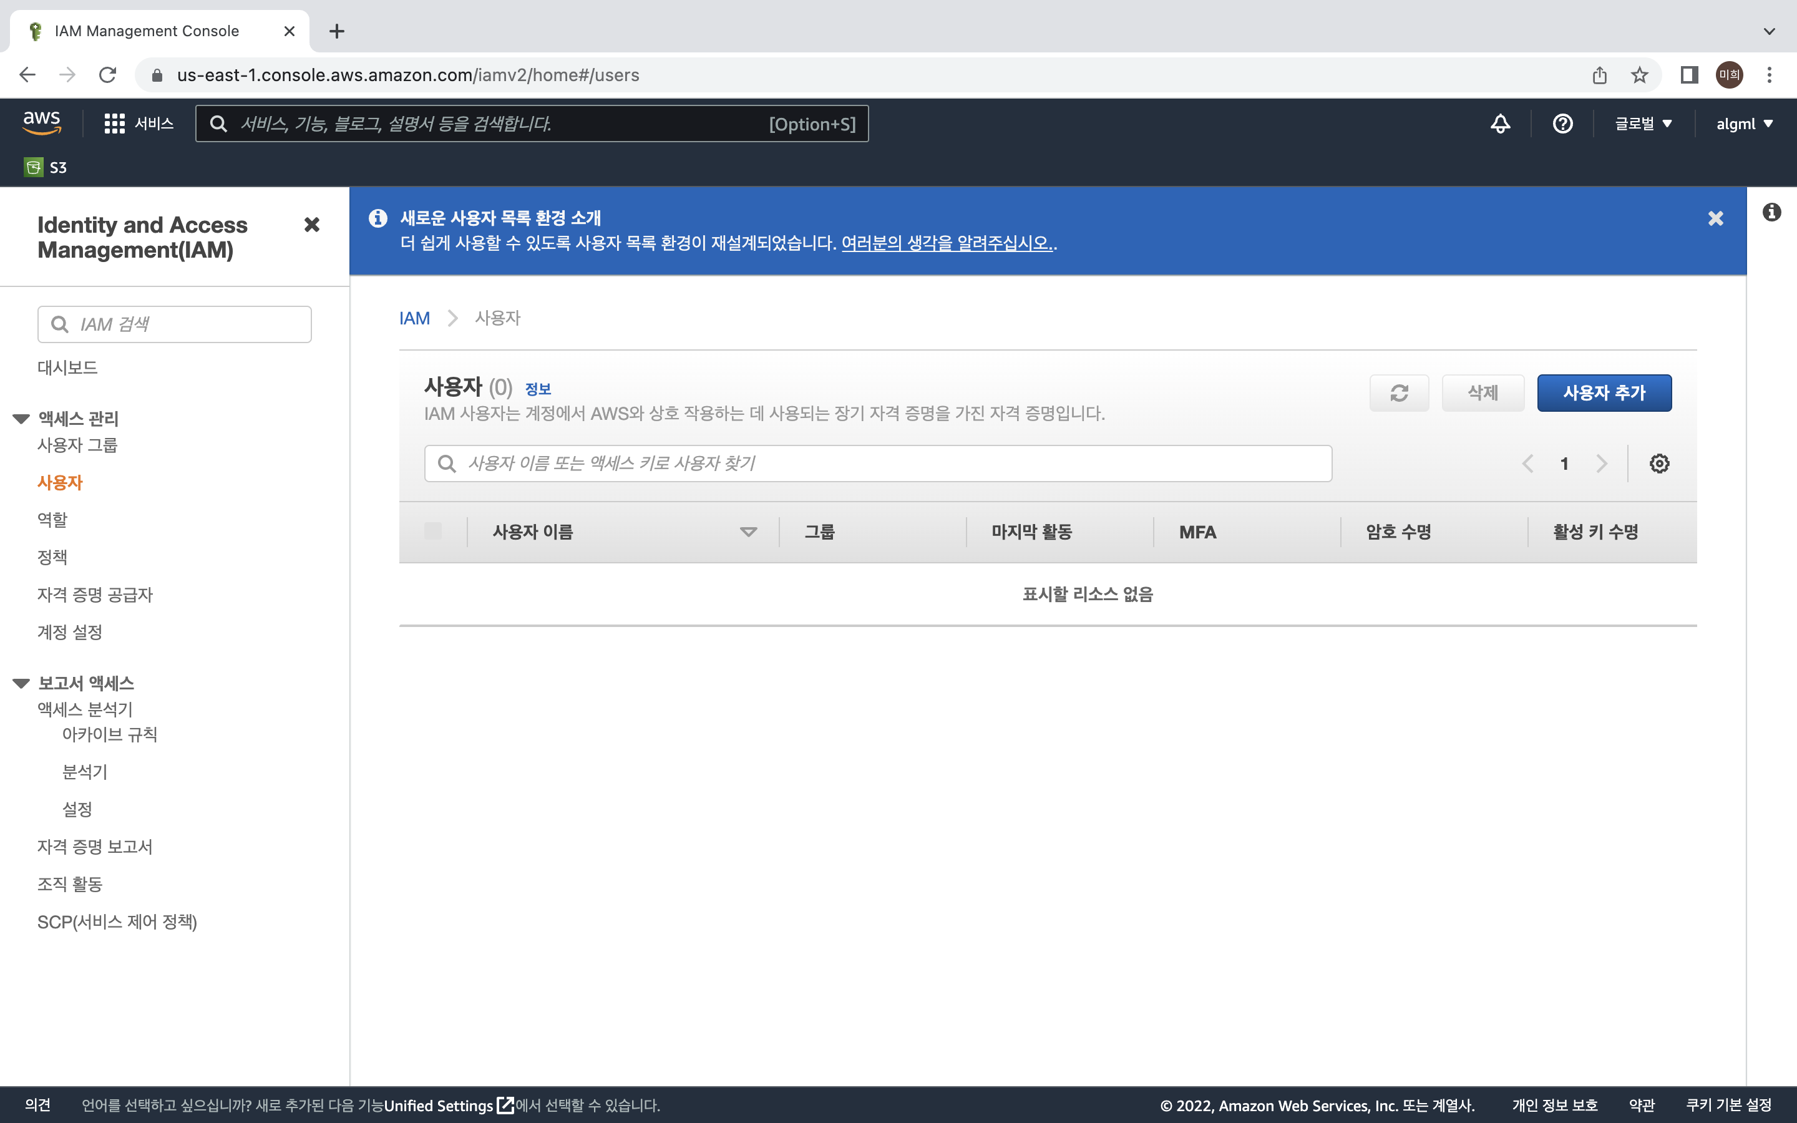Sort by 사용자 이름 column arrow
The width and height of the screenshot is (1797, 1123).
(749, 532)
